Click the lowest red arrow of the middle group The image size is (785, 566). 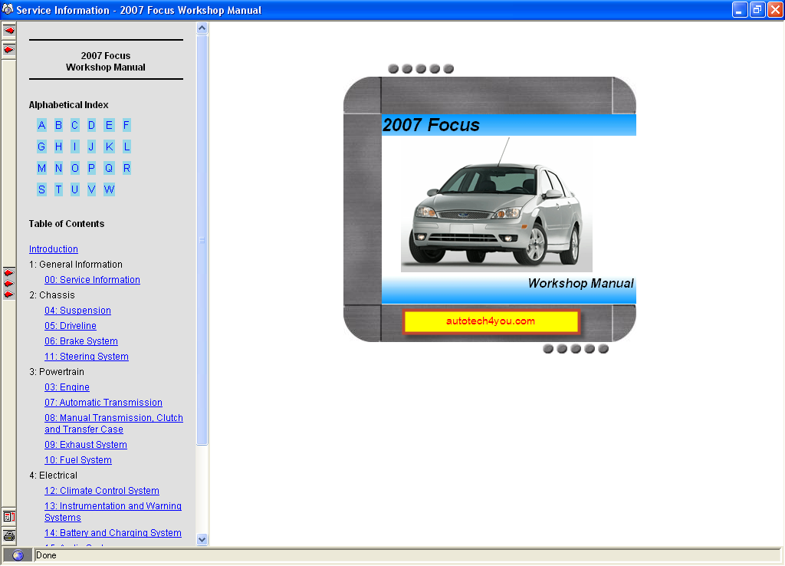8,293
